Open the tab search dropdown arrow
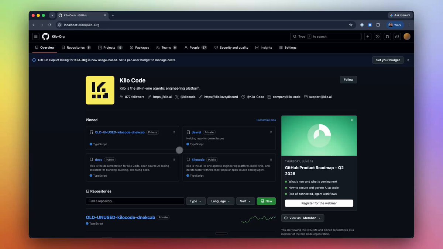This screenshot has width=443, height=249. click(52, 15)
